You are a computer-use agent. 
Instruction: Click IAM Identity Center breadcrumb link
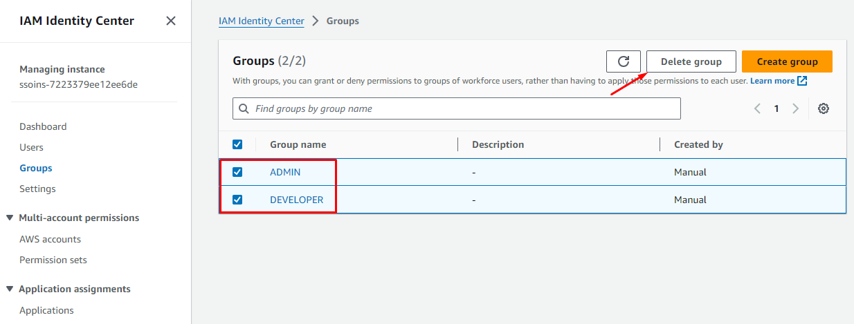click(x=261, y=21)
